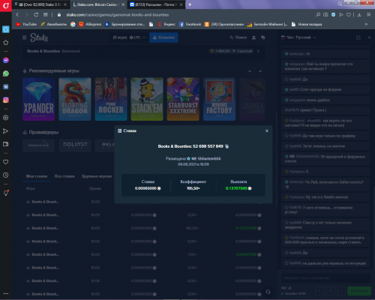375x300 pixels.
Task: Open History in the Opera sidebar
Action: [6, 175]
